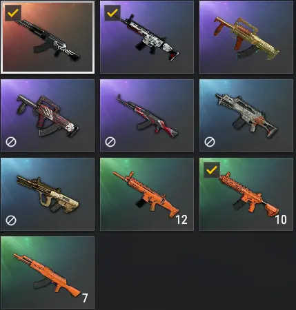
Task: Select the desert camo AUG skin
Action: (x=48, y=194)
